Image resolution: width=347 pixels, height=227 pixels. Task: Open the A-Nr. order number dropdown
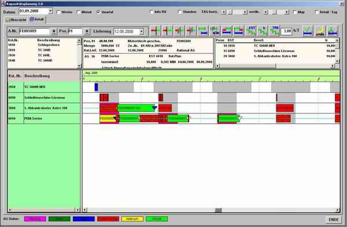click(x=54, y=31)
